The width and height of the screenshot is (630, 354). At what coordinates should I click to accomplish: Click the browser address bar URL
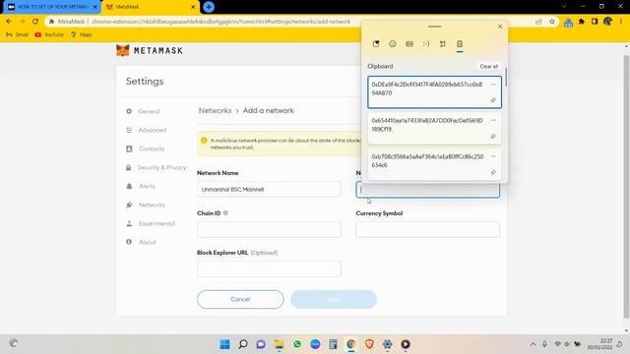(220, 22)
